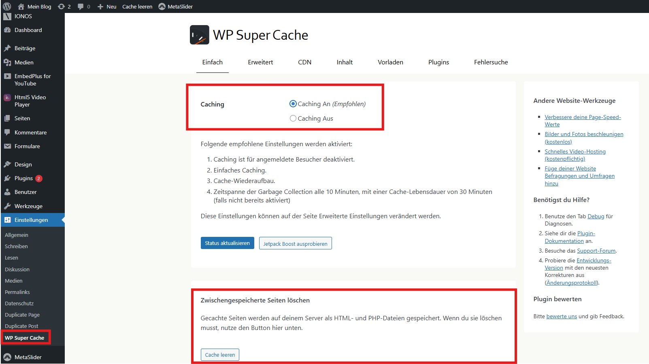Open Duplicate Page settings submenu
This screenshot has width=649, height=364.
(22, 315)
